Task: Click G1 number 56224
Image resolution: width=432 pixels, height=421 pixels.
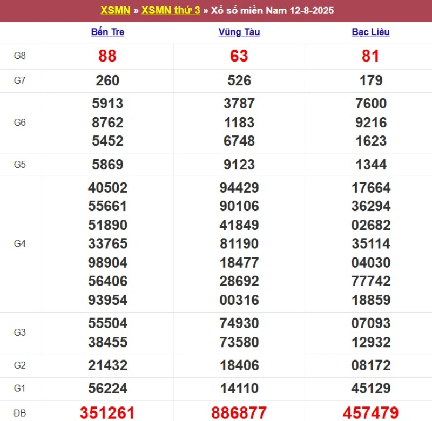Action: point(107,389)
